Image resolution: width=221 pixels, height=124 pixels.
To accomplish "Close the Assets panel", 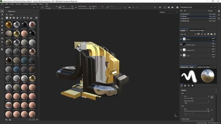I will coord(37,7).
